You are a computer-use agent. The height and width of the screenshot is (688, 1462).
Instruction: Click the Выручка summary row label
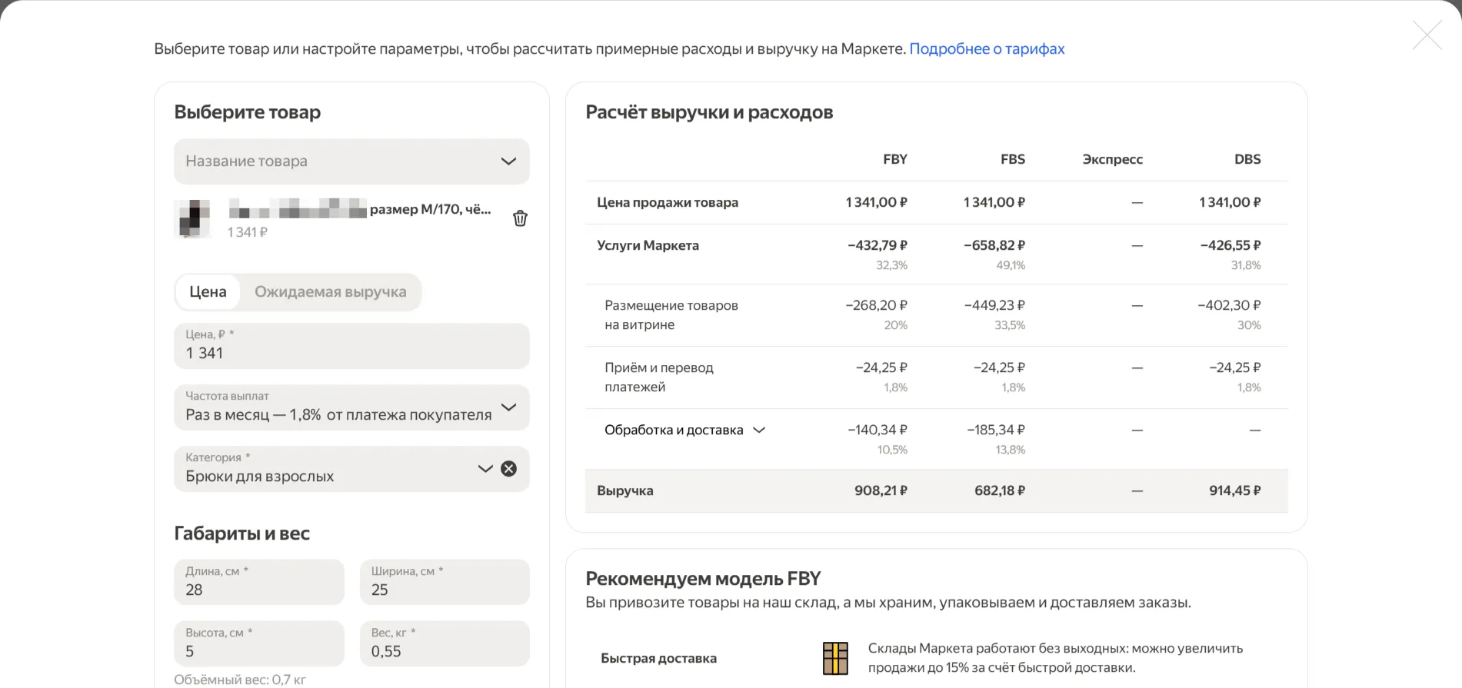(x=624, y=490)
